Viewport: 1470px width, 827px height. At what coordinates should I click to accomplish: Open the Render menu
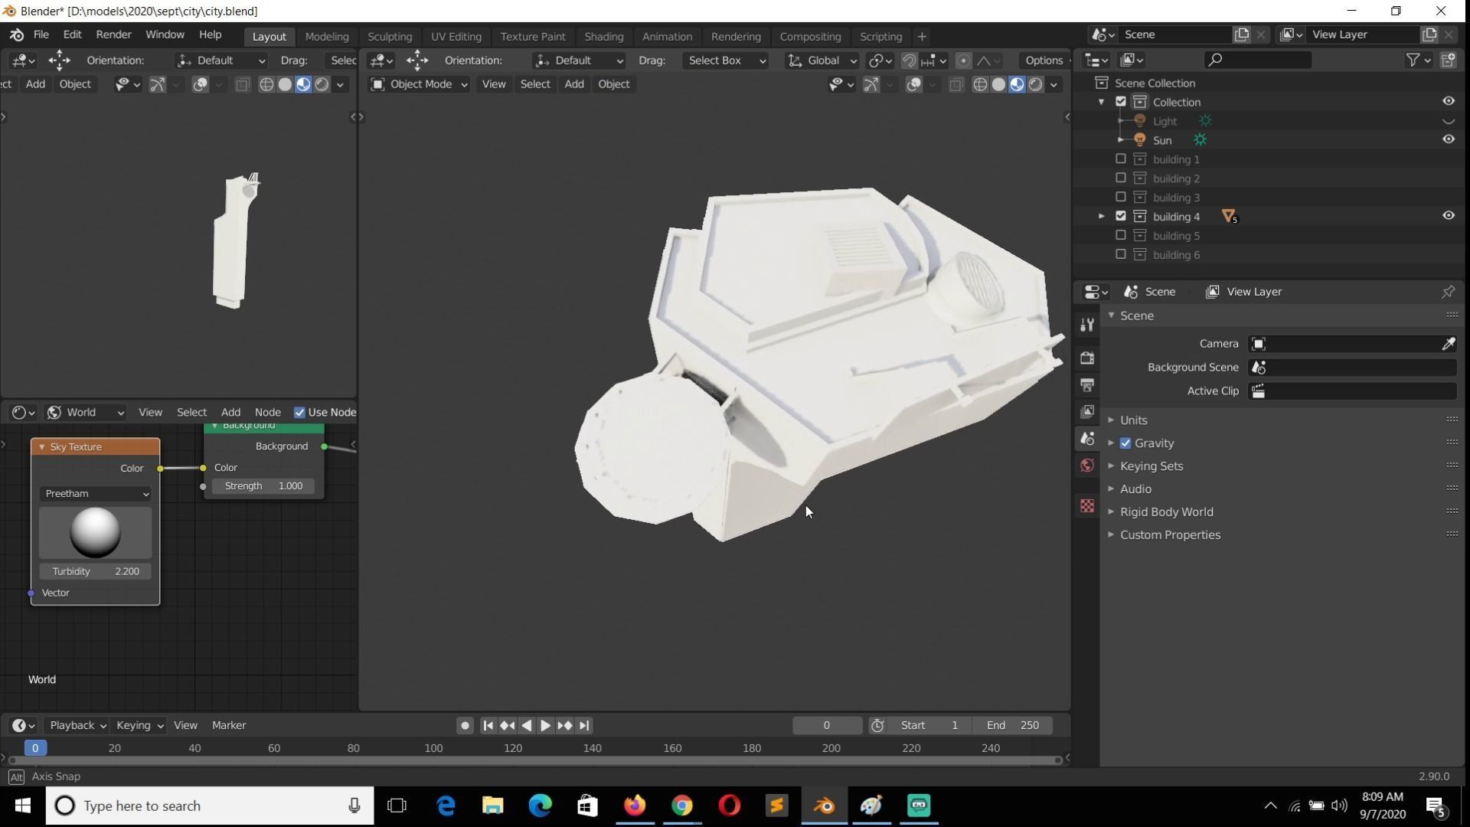pyautogui.click(x=113, y=34)
